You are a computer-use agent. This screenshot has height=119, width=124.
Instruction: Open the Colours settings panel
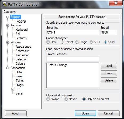pyautogui.click(x=20, y=64)
